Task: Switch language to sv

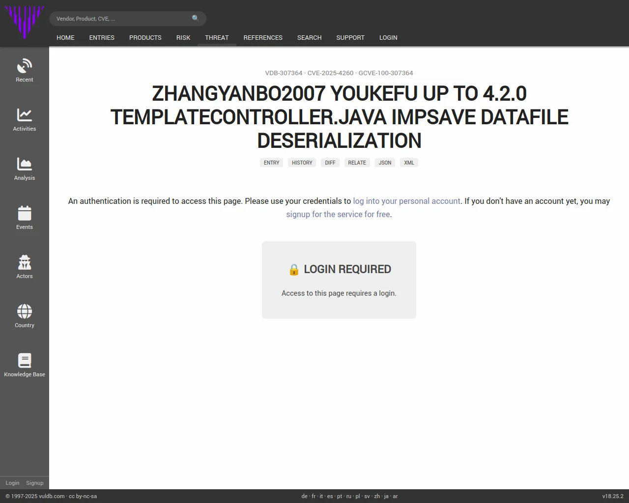Action: click(x=367, y=496)
